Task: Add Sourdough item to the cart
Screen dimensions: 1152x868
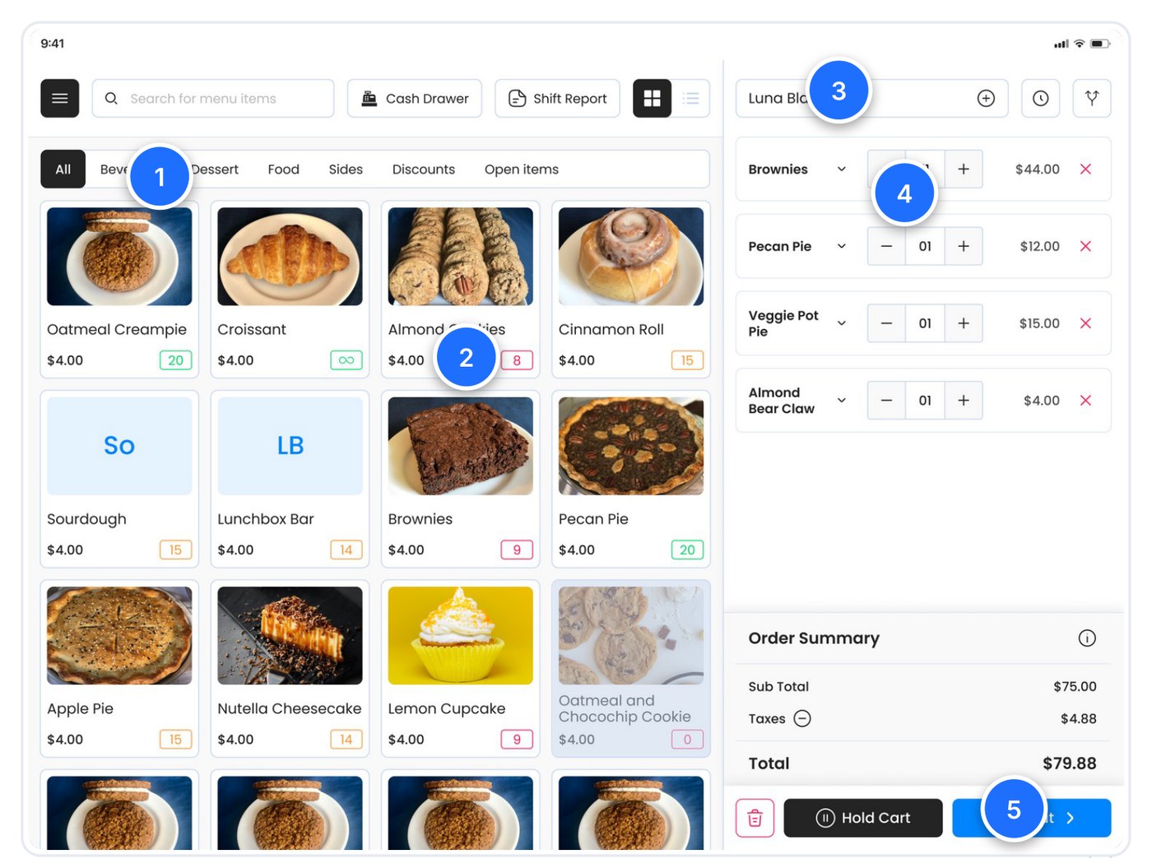Action: (119, 479)
